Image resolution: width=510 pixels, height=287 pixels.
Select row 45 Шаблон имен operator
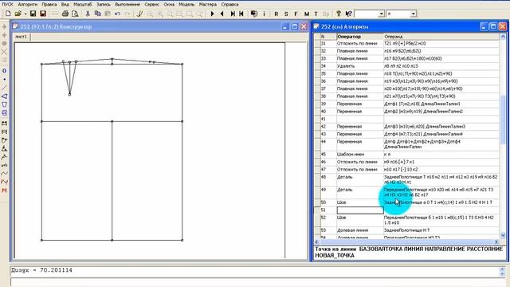[x=360, y=154]
